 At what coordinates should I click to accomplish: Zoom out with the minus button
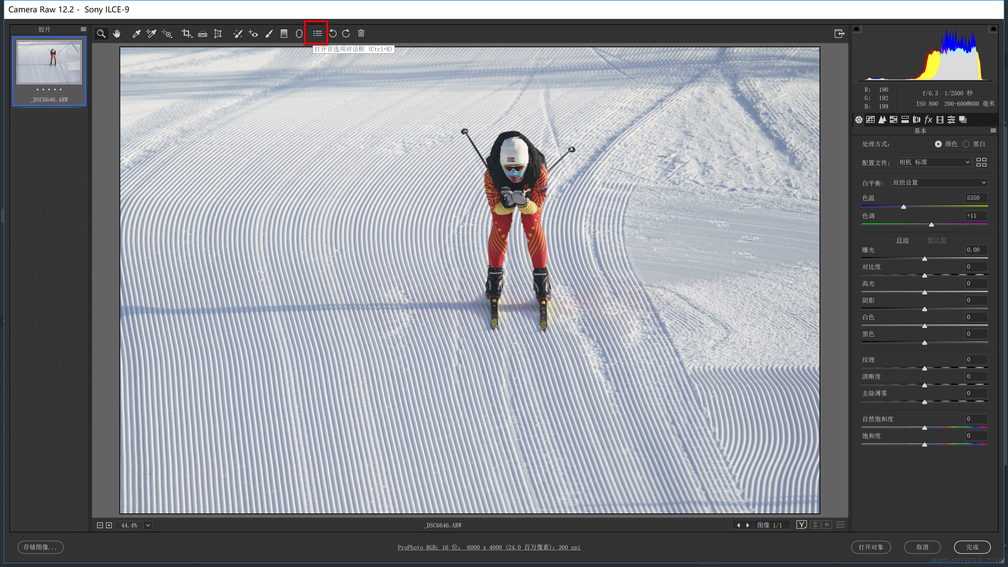click(x=100, y=525)
